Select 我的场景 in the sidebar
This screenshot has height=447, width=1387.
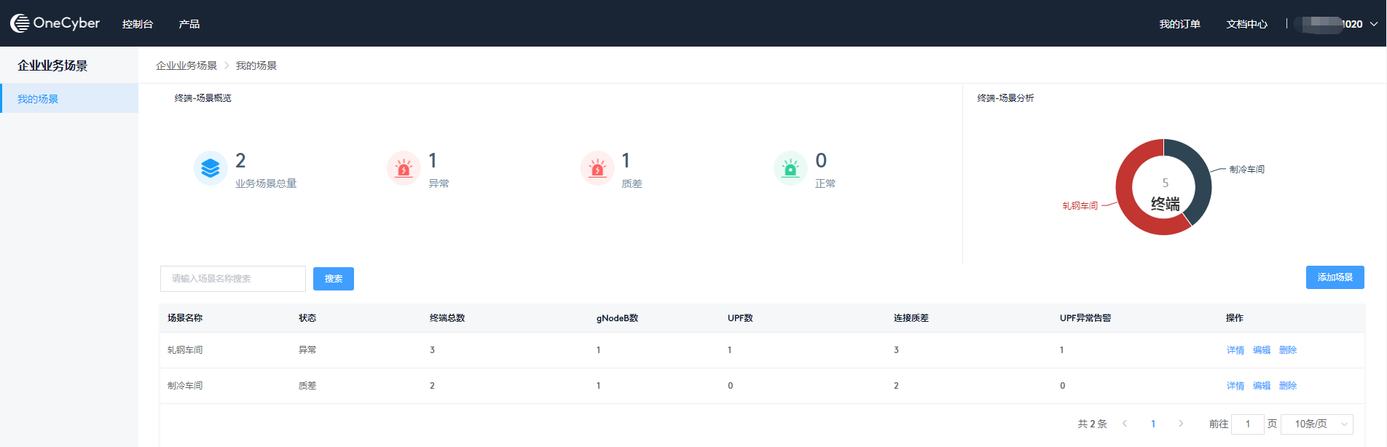[x=38, y=99]
